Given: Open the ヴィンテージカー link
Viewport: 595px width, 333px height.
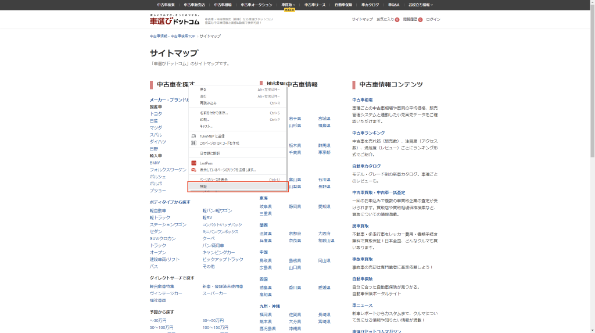Looking at the screenshot, I should coord(166,293).
